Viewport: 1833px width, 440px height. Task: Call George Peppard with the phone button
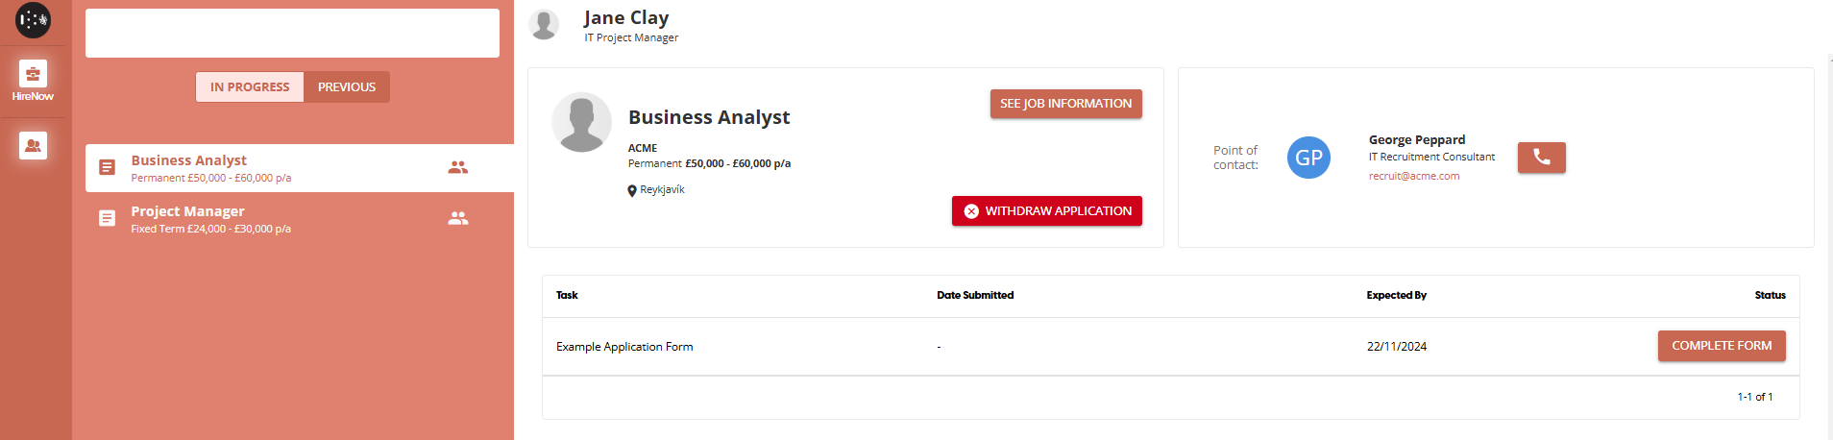coord(1541,157)
